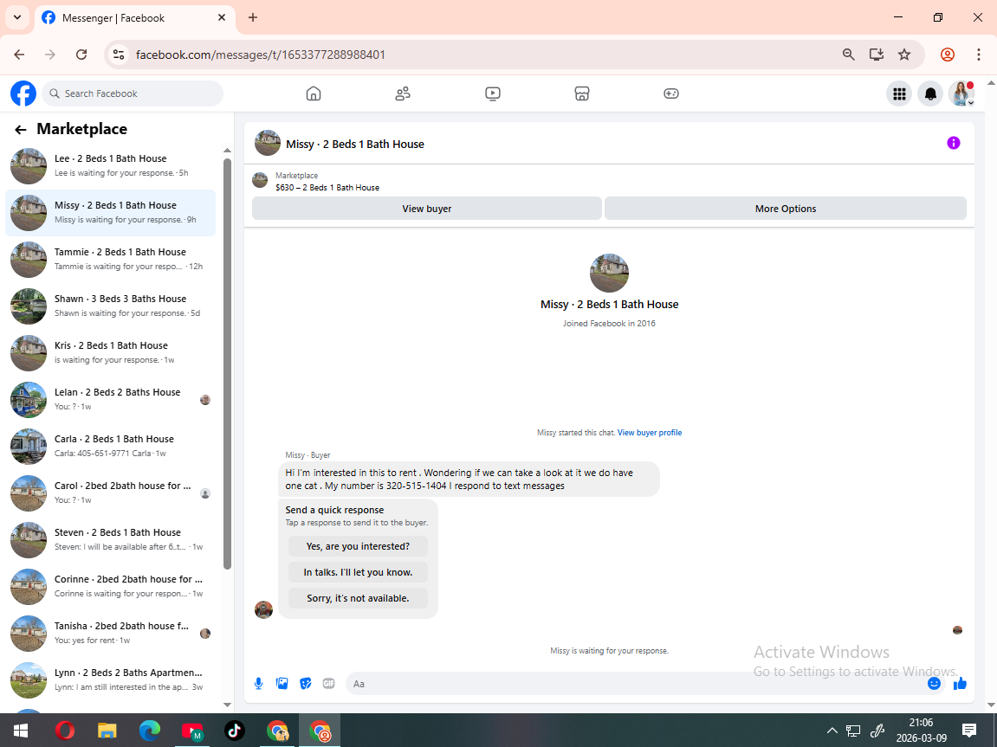
Task: Click the install app icon in address bar
Action: tap(877, 55)
